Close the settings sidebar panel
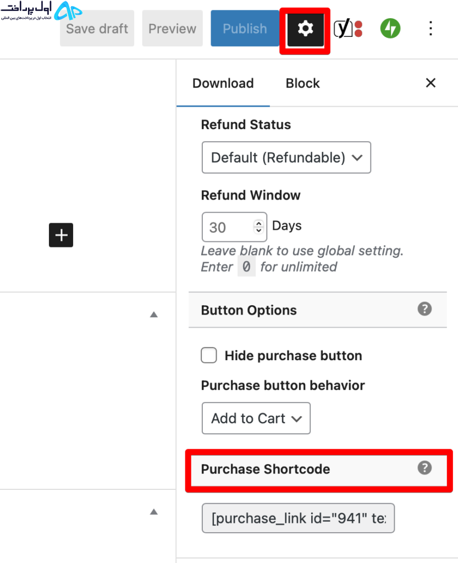458x563 pixels. point(431,83)
